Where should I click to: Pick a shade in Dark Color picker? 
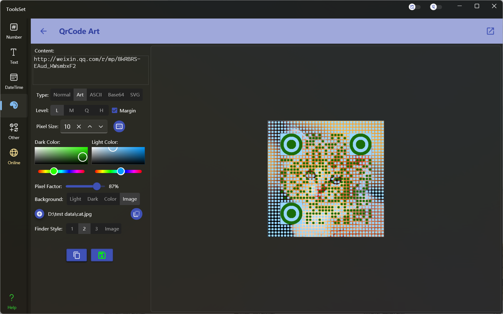61,156
